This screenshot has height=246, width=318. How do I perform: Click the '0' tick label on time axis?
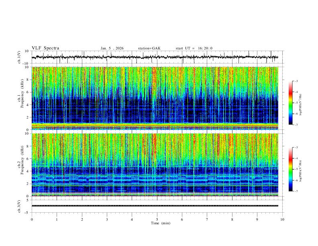(32, 219)
